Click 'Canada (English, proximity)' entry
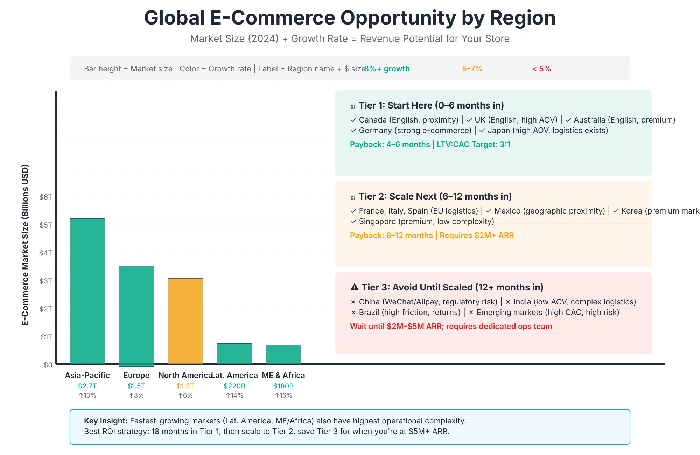Screen dimensions: 700x455 tap(409, 120)
